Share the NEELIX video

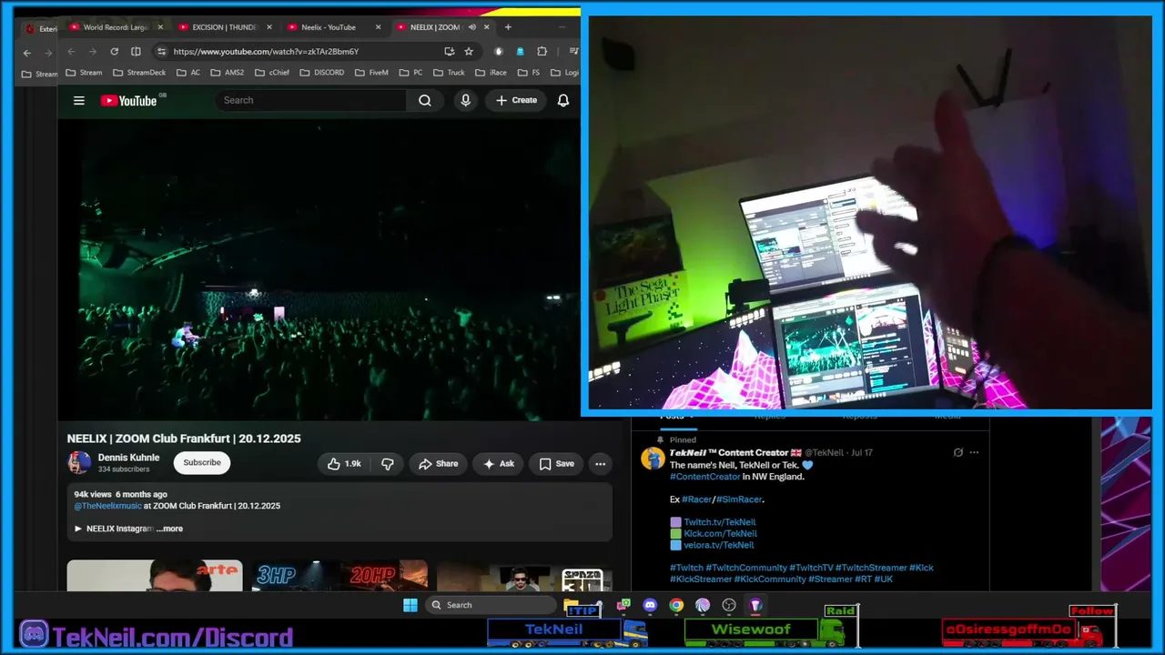pos(438,464)
